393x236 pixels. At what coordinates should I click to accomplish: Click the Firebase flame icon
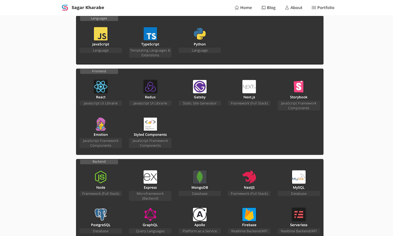coord(249,214)
